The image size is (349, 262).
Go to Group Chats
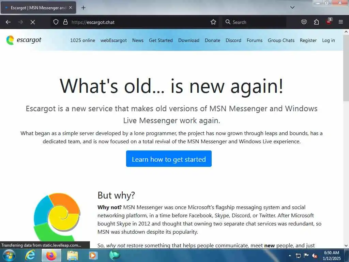click(281, 40)
